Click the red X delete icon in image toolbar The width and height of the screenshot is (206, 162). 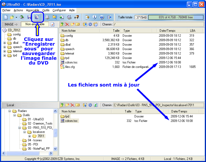click(67, 24)
